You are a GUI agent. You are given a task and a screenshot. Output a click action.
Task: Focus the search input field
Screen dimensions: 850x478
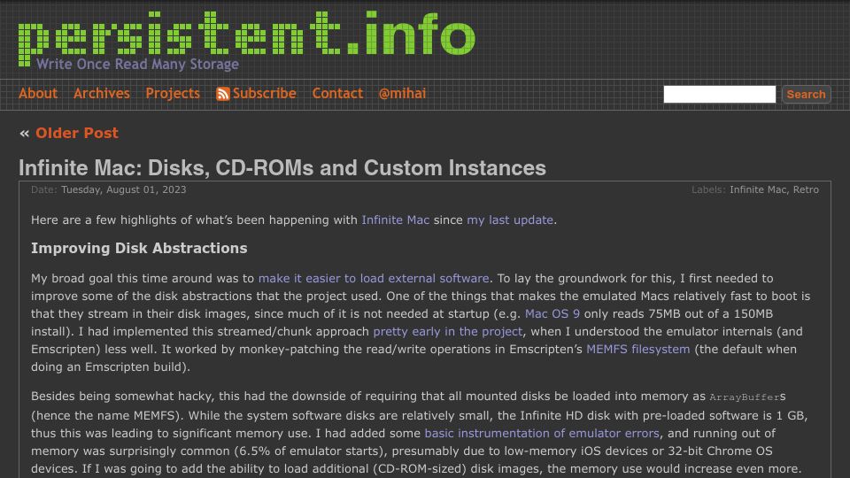719,95
